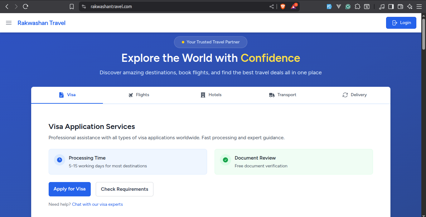
Task: Click the share icon in address bar
Action: (272, 7)
